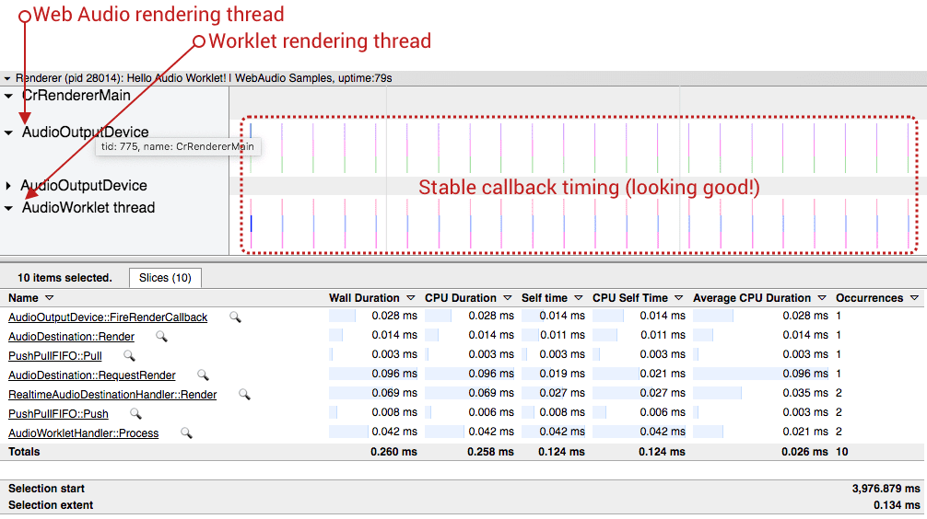The height and width of the screenshot is (519, 927).
Task: Click magnifier icon beside PushPullFIFO::Push
Action: [x=135, y=413]
